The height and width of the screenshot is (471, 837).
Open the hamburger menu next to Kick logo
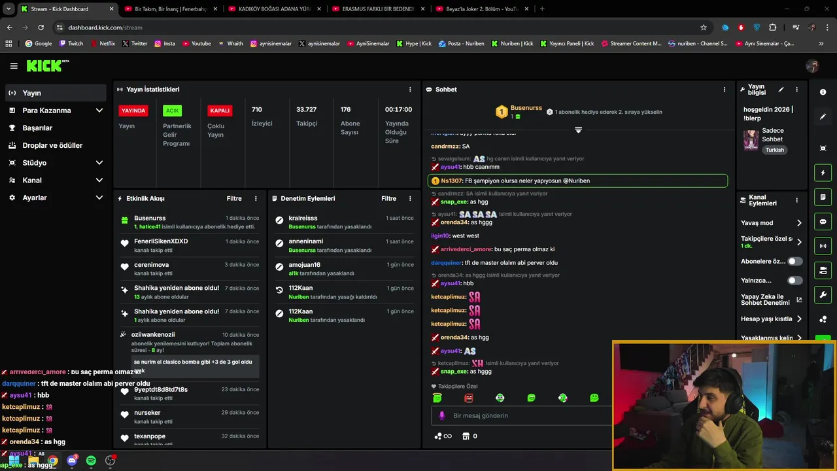pyautogui.click(x=14, y=66)
